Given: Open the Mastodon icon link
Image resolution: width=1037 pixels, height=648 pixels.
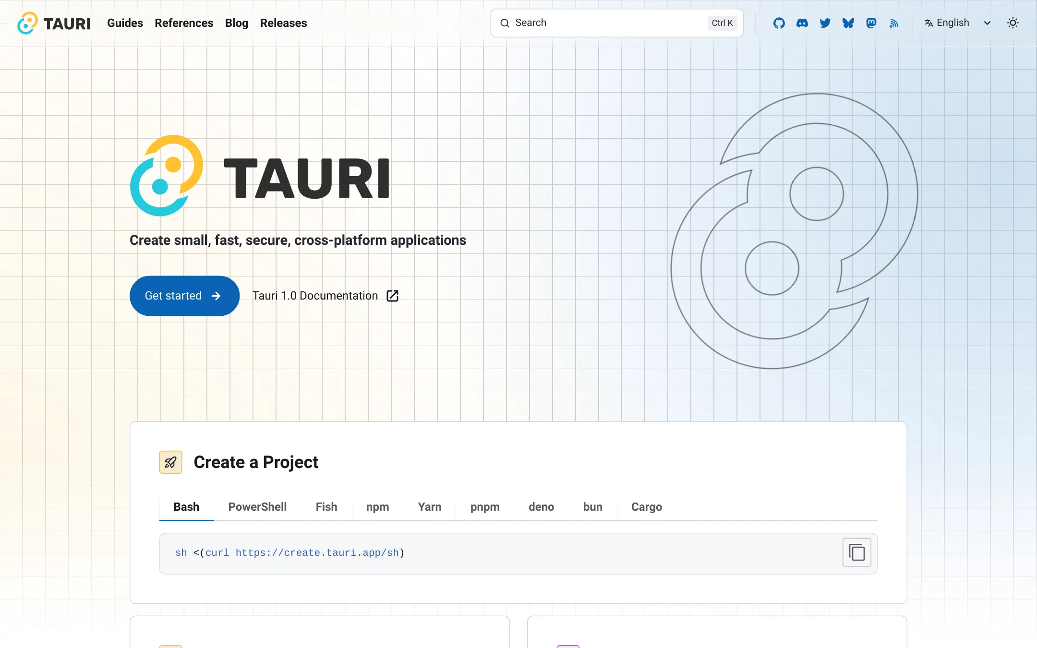Looking at the screenshot, I should [871, 23].
